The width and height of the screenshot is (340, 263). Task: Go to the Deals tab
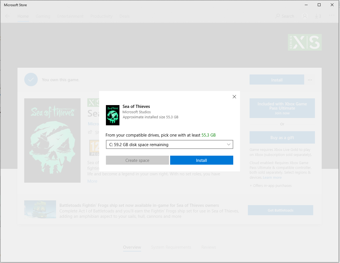[125, 16]
